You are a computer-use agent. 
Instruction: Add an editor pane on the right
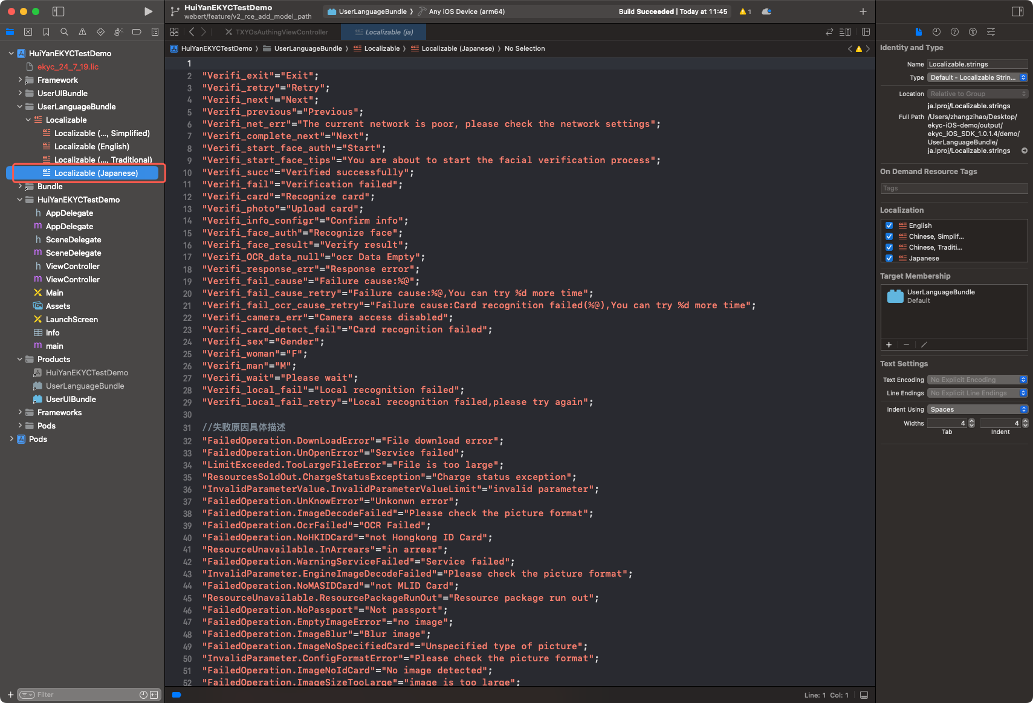point(866,32)
